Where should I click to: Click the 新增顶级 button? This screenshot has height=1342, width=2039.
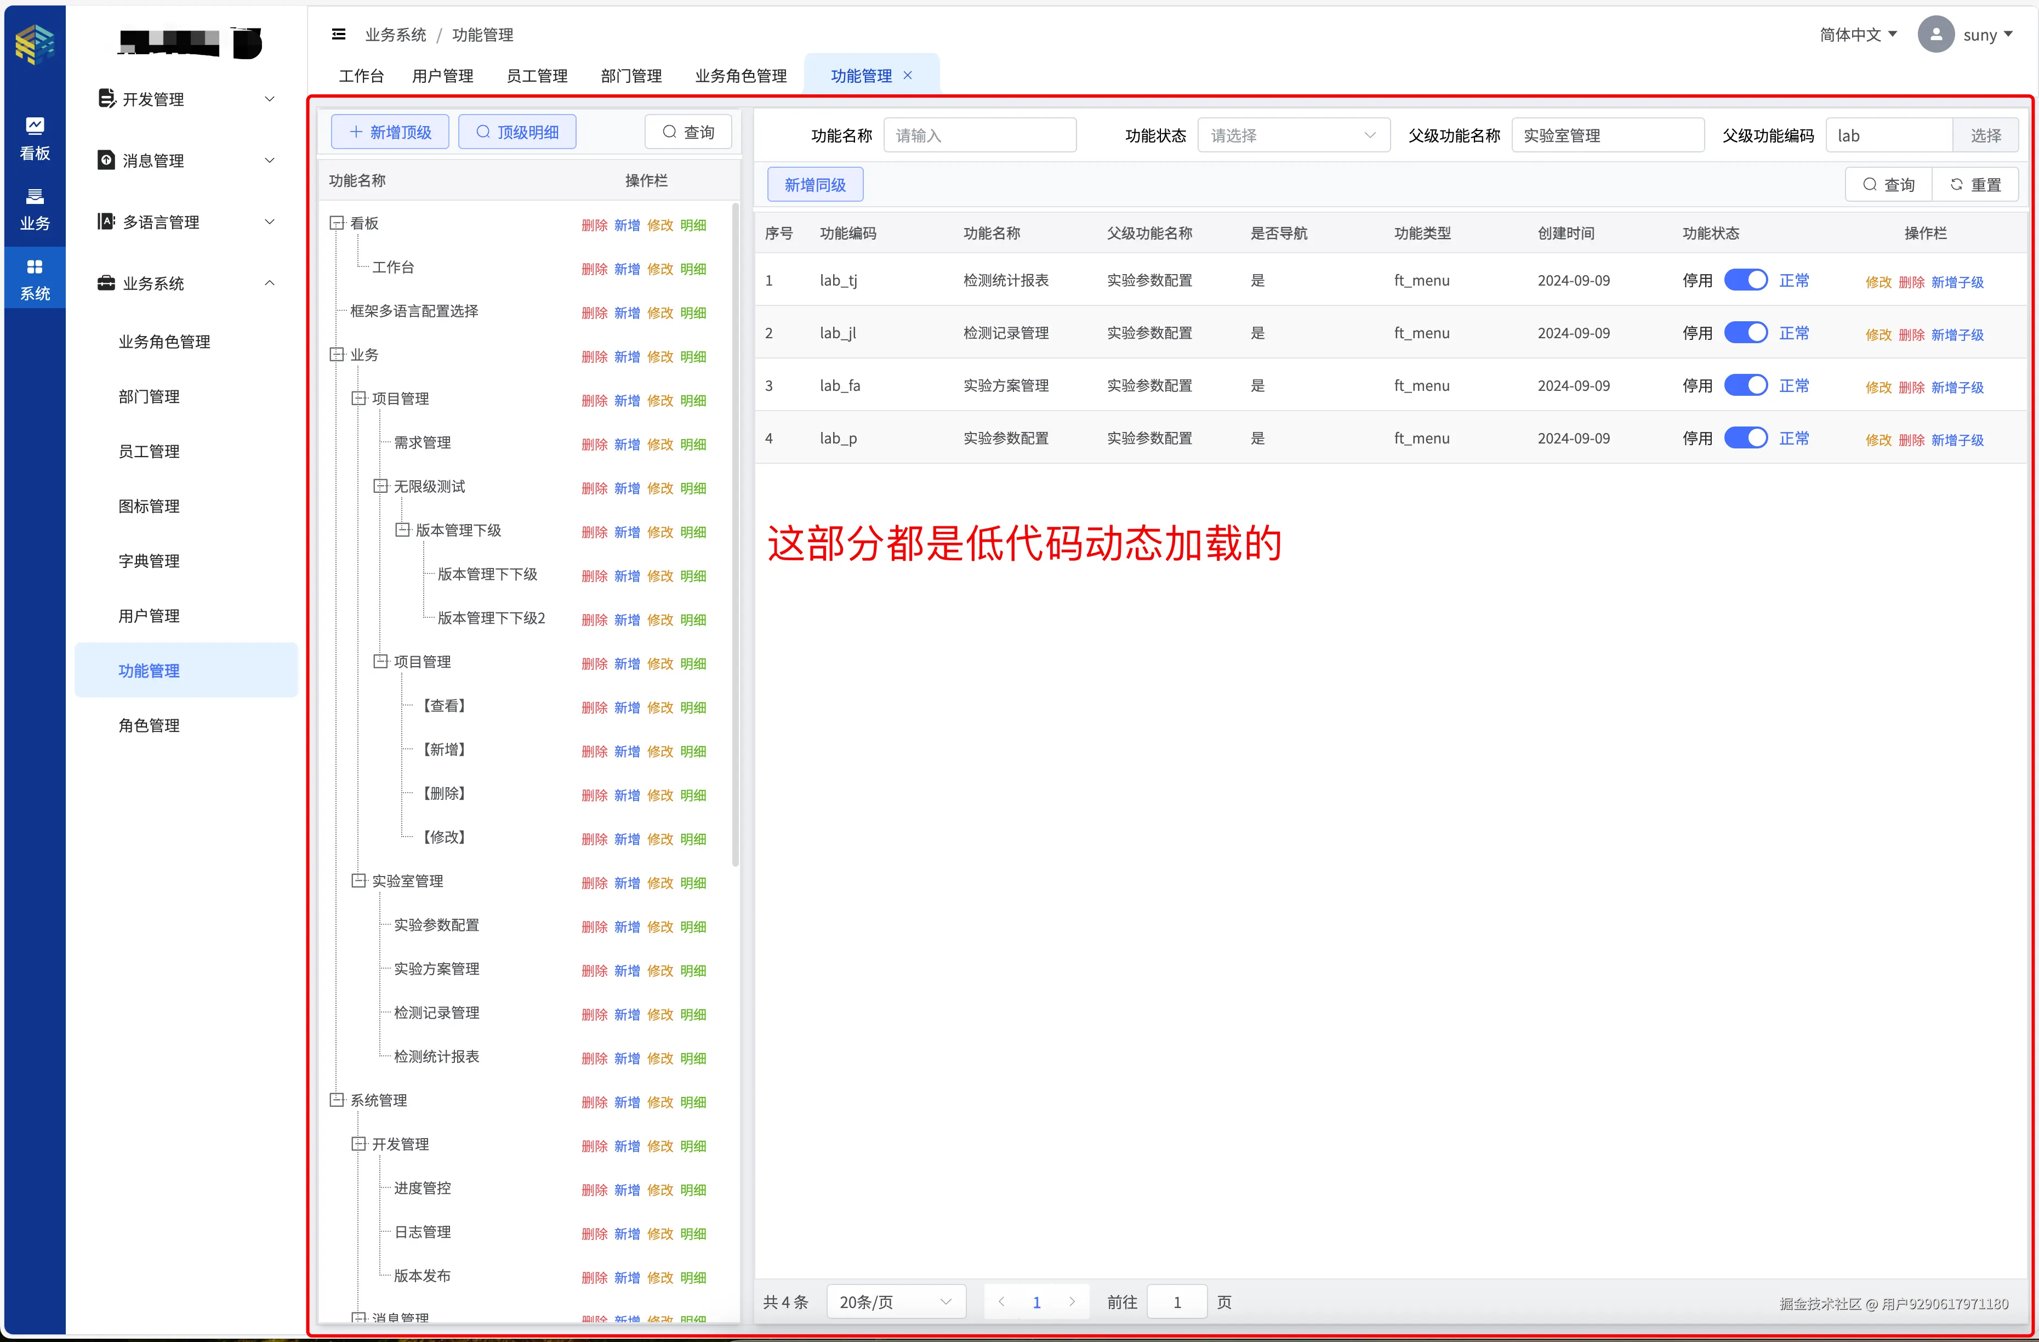point(390,131)
